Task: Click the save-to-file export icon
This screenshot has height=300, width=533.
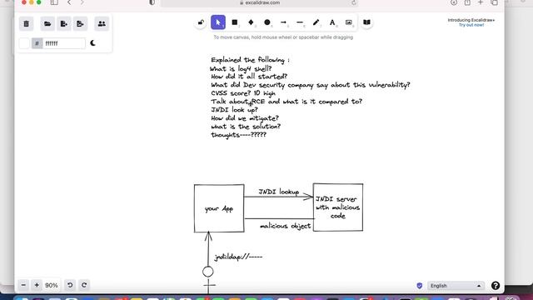Action: [x=64, y=24]
